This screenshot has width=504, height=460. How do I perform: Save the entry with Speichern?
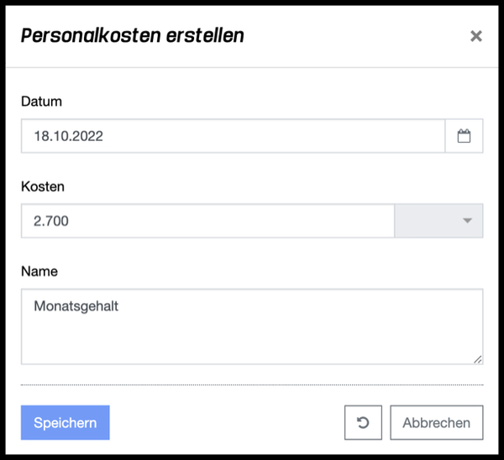coord(66,422)
